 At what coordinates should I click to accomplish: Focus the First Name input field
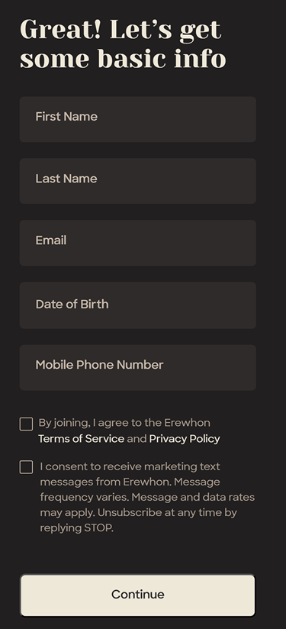pos(138,119)
